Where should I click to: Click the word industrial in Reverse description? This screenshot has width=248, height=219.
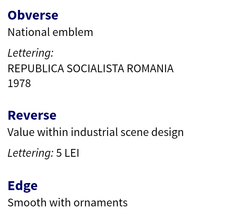tap(94, 132)
